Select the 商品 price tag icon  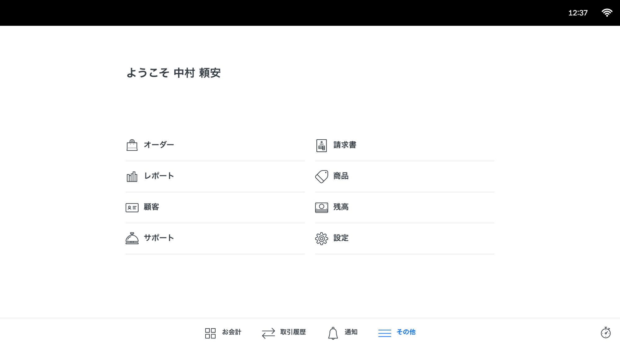coord(321,176)
